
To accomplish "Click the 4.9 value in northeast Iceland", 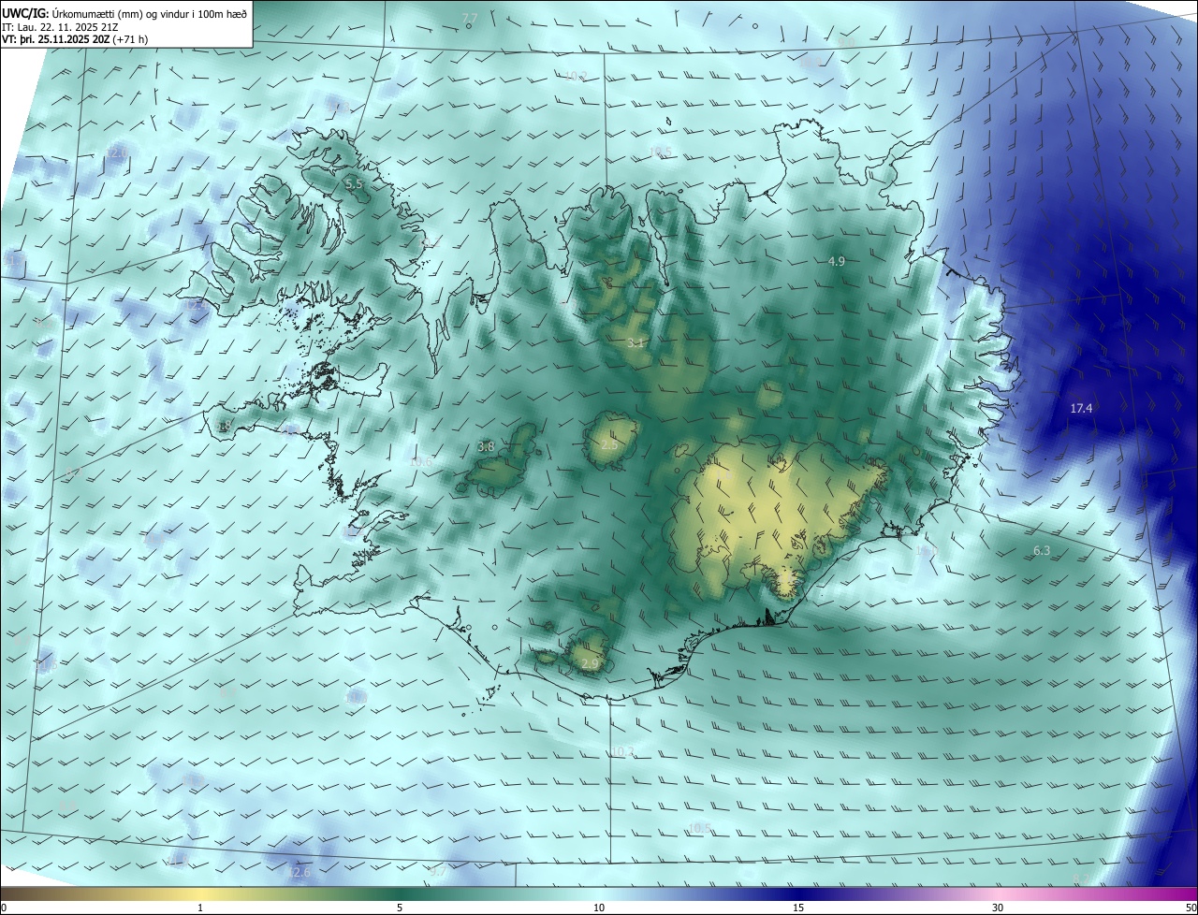I will pyautogui.click(x=837, y=261).
